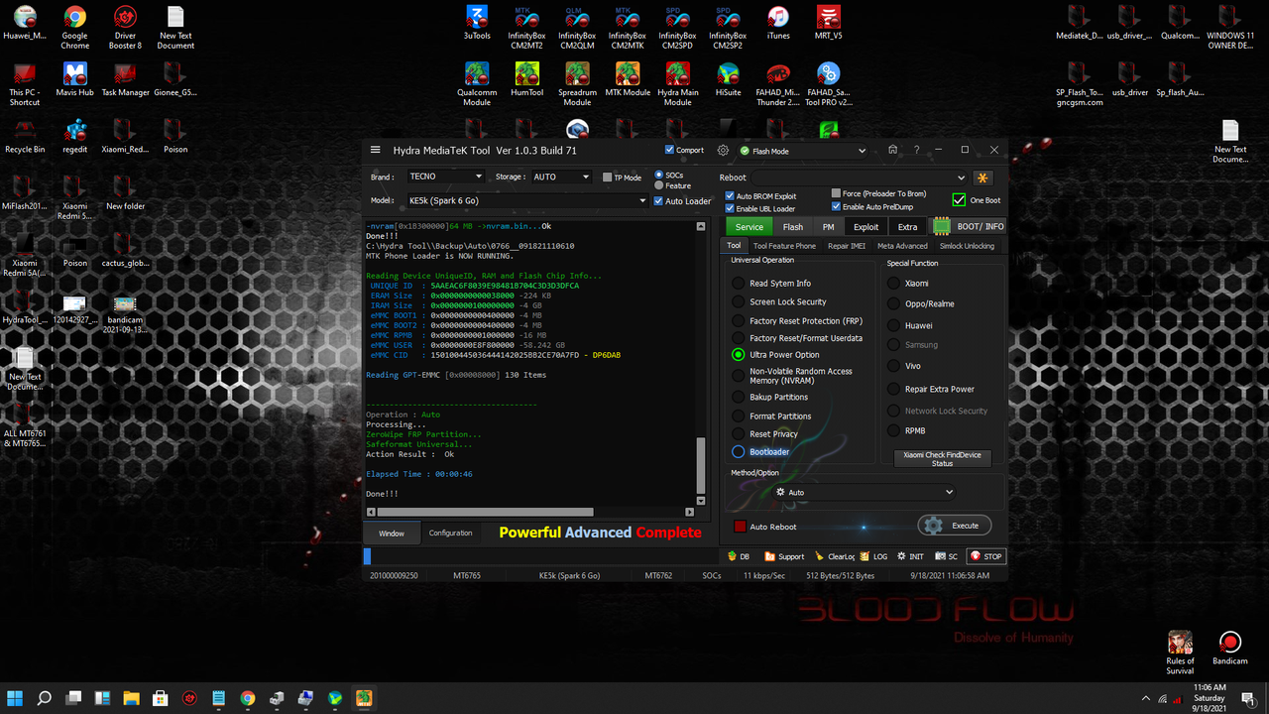Expand the Reboot dropdown
Viewport: 1269px width, 714px height.
pos(859,178)
